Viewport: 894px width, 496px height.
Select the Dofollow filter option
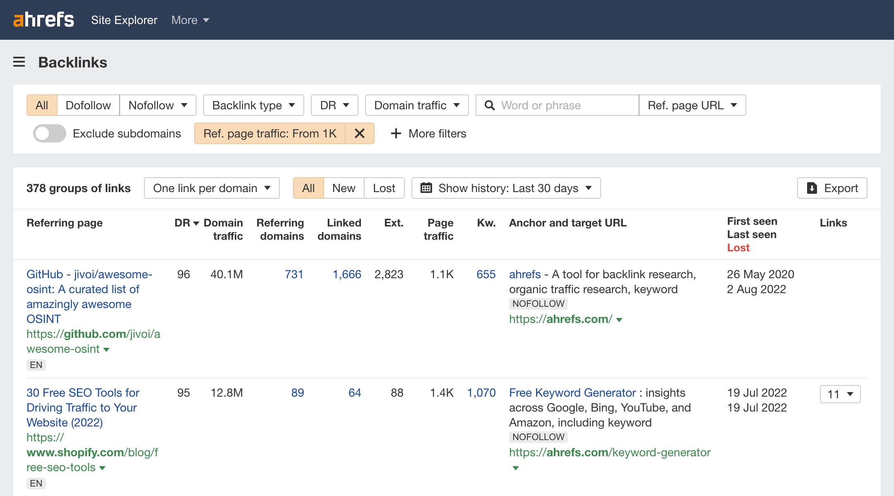pyautogui.click(x=88, y=105)
